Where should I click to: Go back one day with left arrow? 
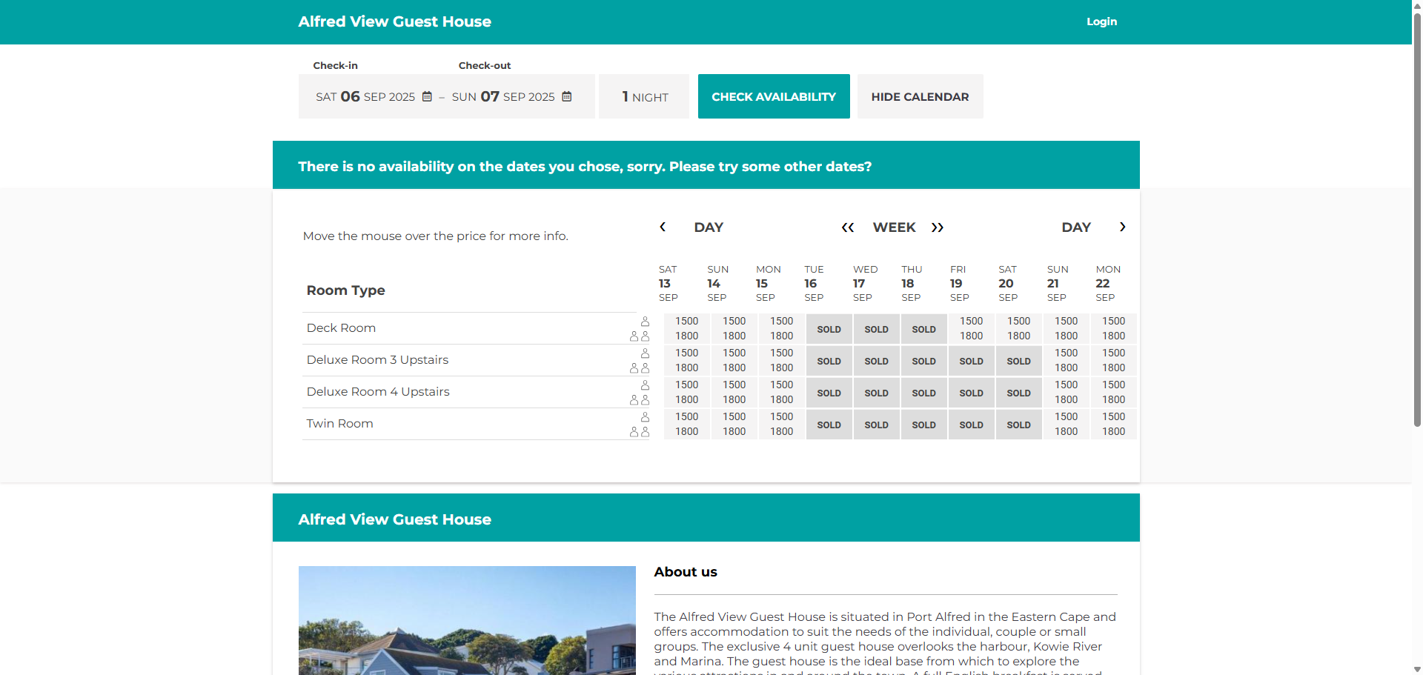663,227
